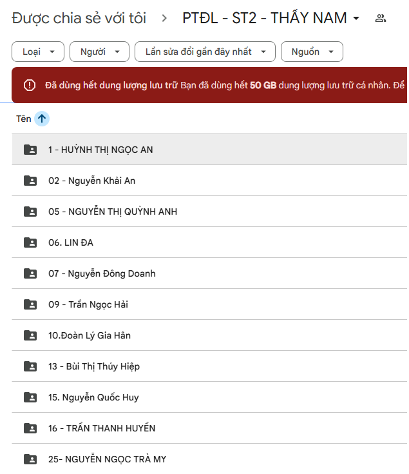The width and height of the screenshot is (409, 474).
Task: Expand the Lần sửa đổi gần đây nhất filter
Action: tap(205, 52)
